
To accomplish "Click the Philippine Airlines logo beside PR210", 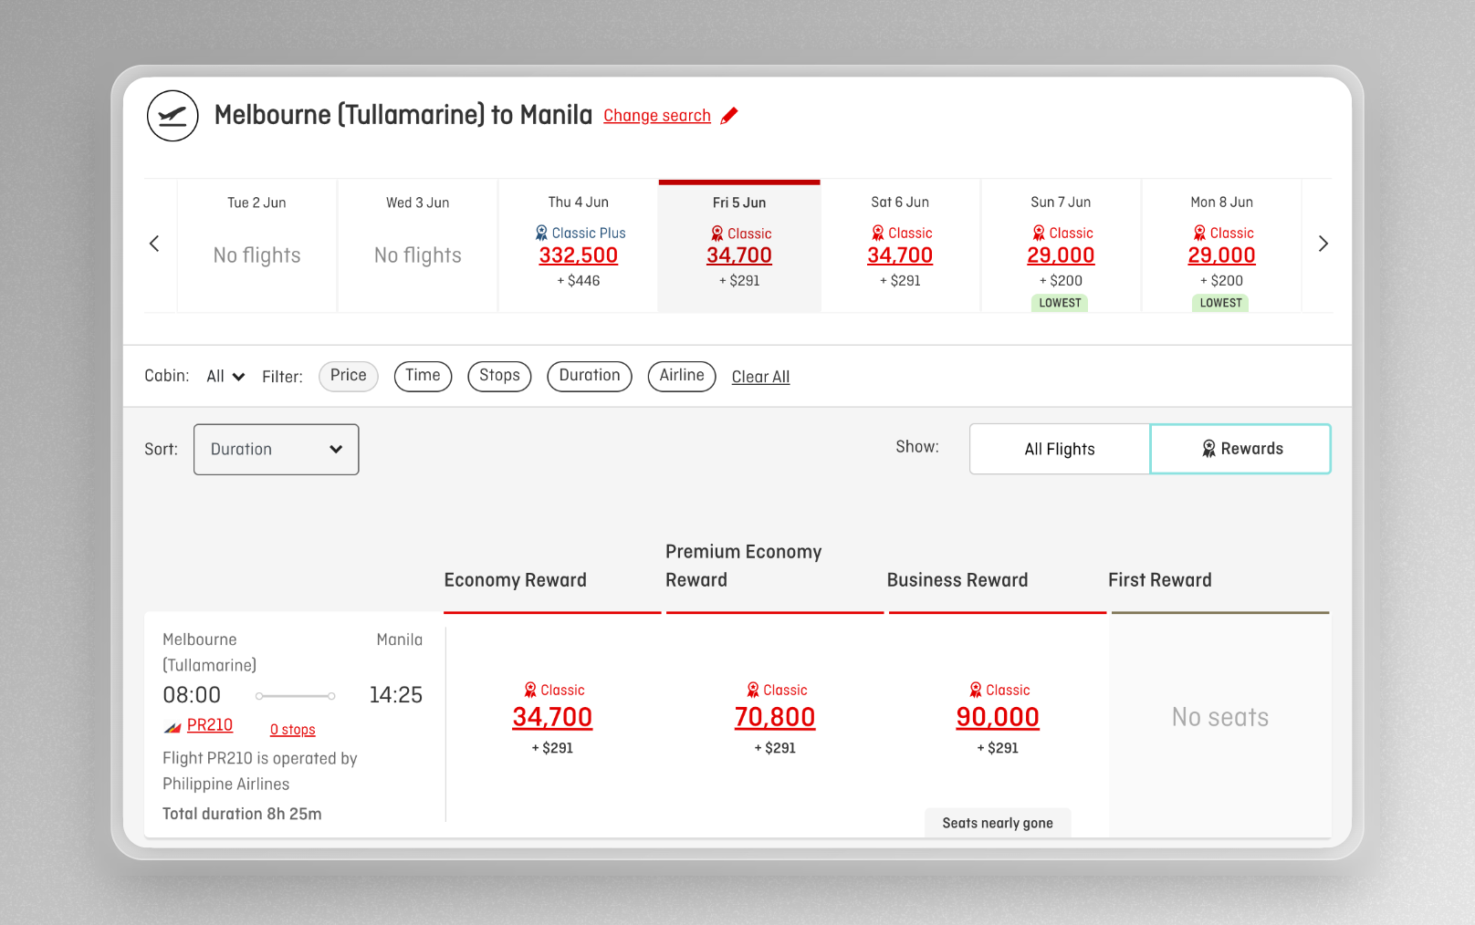I will click(173, 727).
